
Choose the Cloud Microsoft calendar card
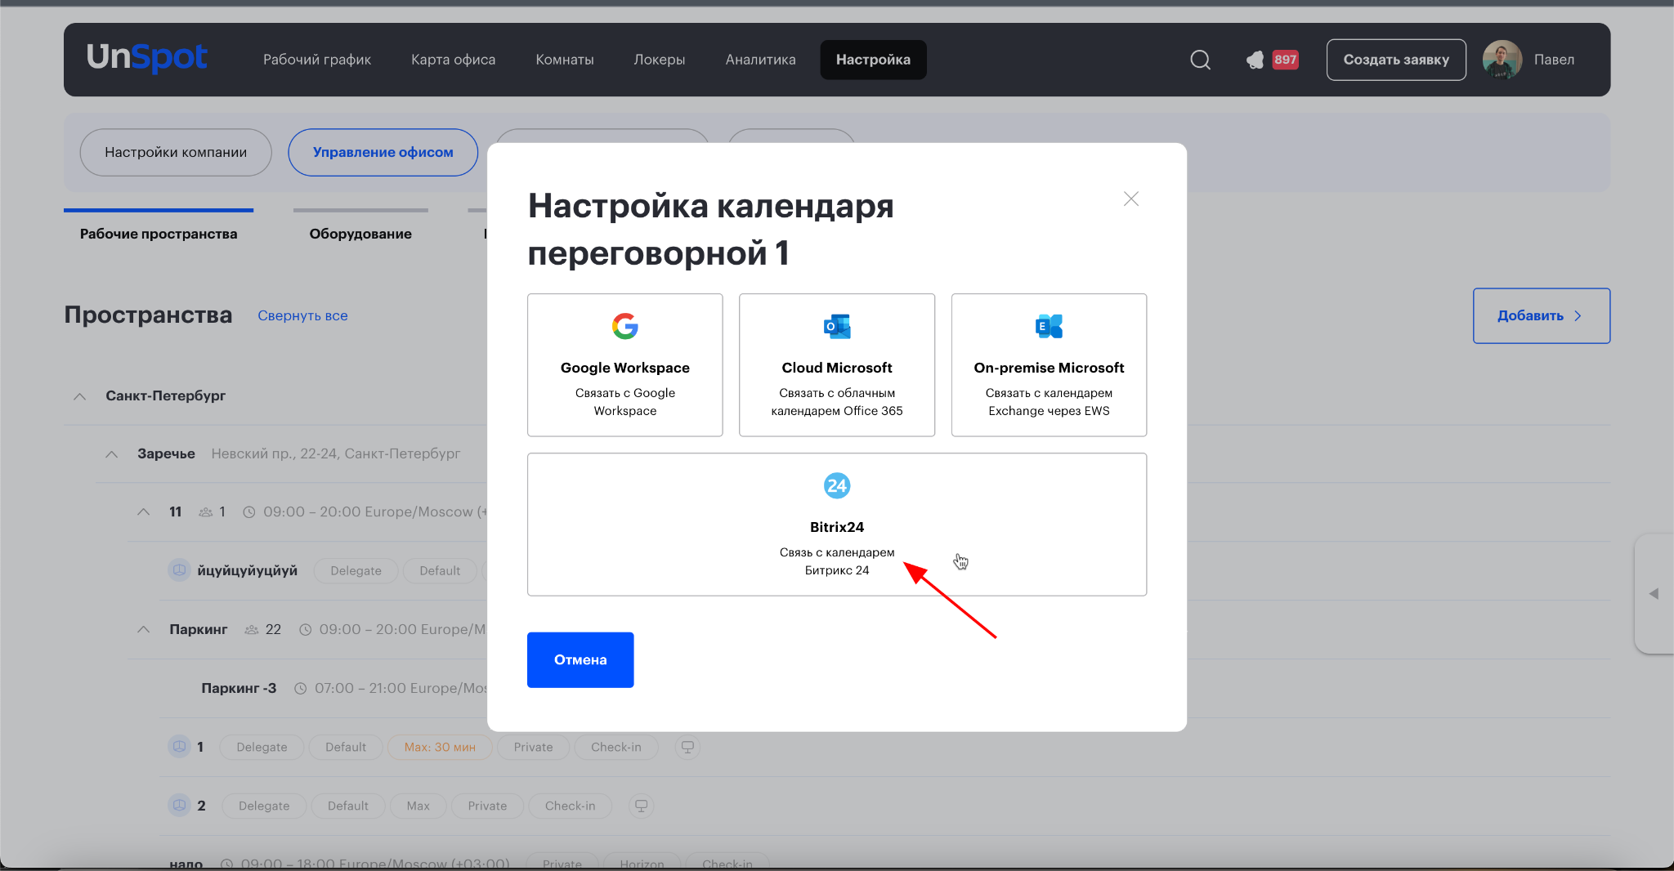(x=837, y=365)
